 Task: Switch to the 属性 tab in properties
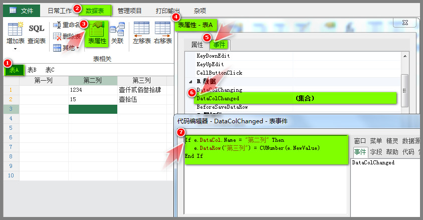click(197, 45)
